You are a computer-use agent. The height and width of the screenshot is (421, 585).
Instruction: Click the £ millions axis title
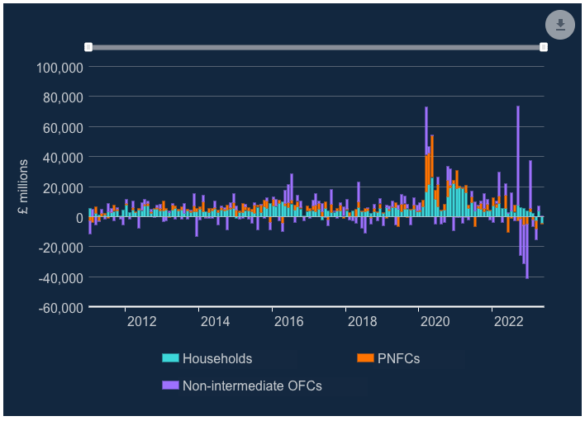pyautogui.click(x=22, y=187)
